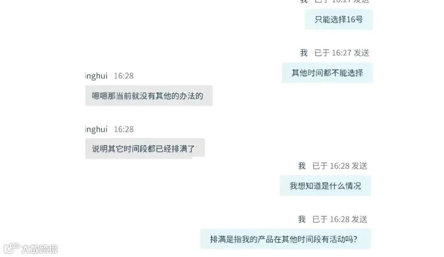Click the first inghui sender name
The height and width of the screenshot is (257, 444).
pos(96,76)
